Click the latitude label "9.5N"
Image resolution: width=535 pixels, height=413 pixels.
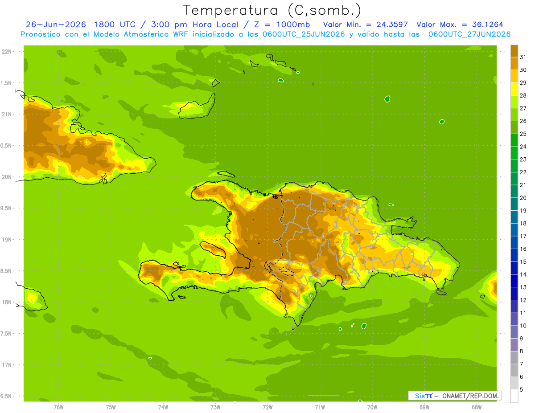pyautogui.click(x=6, y=208)
